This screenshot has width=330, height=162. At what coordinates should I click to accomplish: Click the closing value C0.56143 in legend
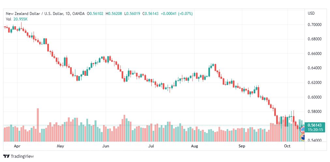150,14
